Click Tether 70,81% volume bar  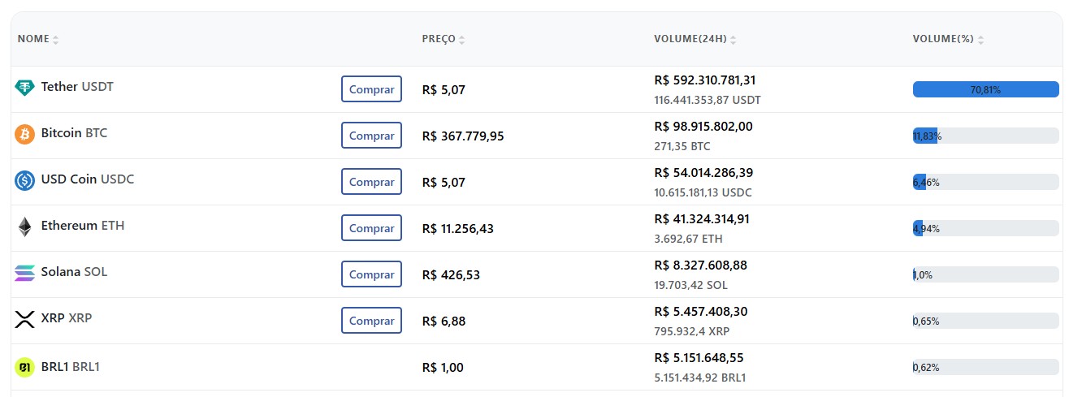985,89
